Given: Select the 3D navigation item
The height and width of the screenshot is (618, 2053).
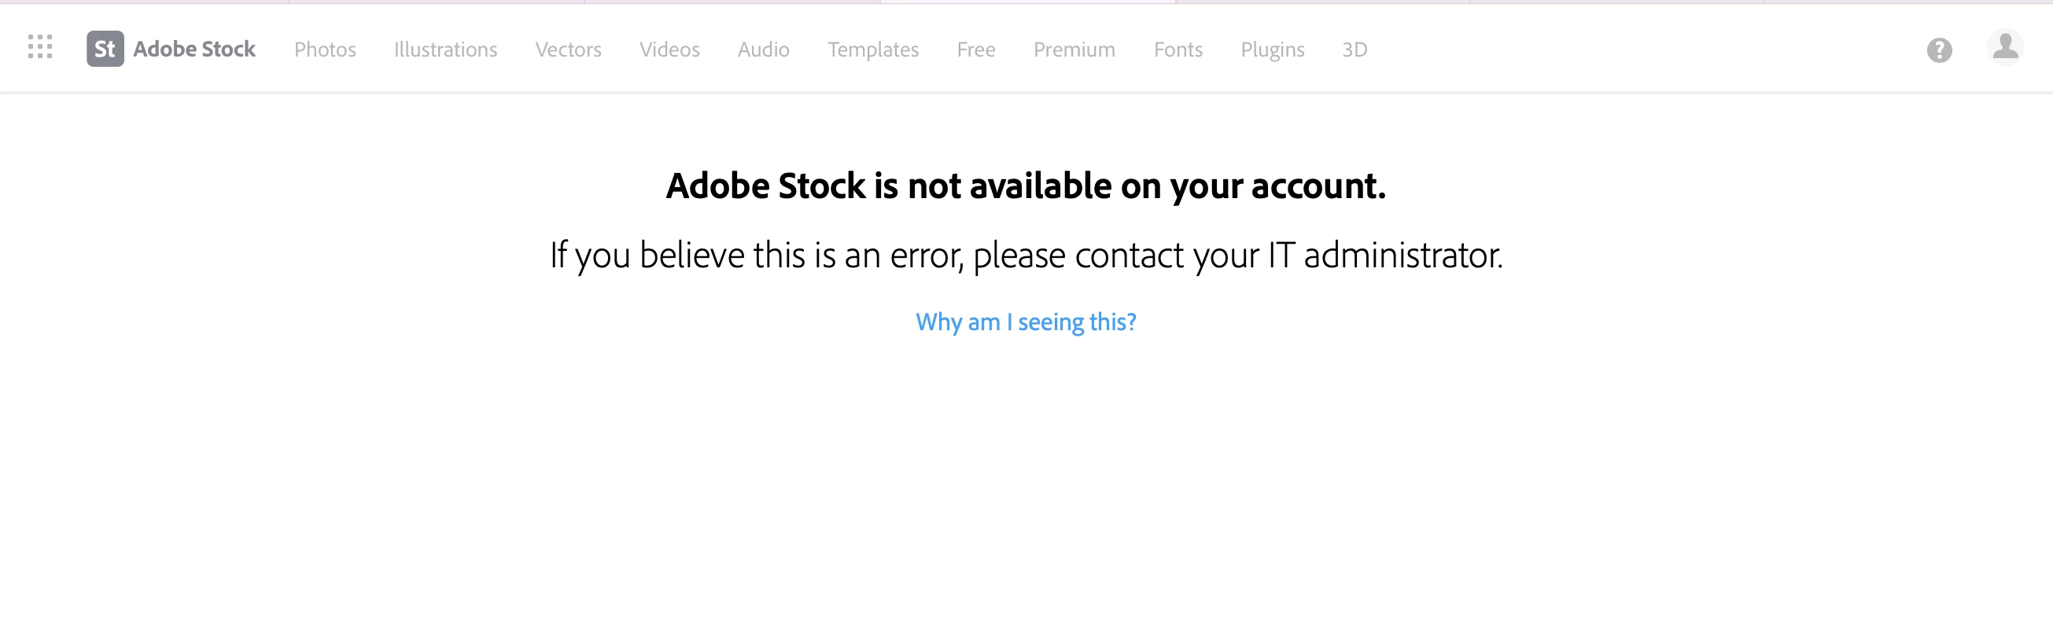Looking at the screenshot, I should (x=1355, y=50).
